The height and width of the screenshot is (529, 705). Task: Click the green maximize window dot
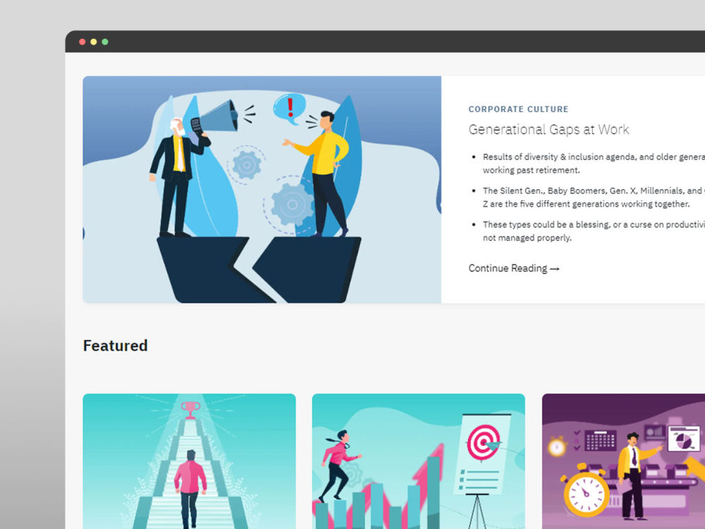pos(105,42)
